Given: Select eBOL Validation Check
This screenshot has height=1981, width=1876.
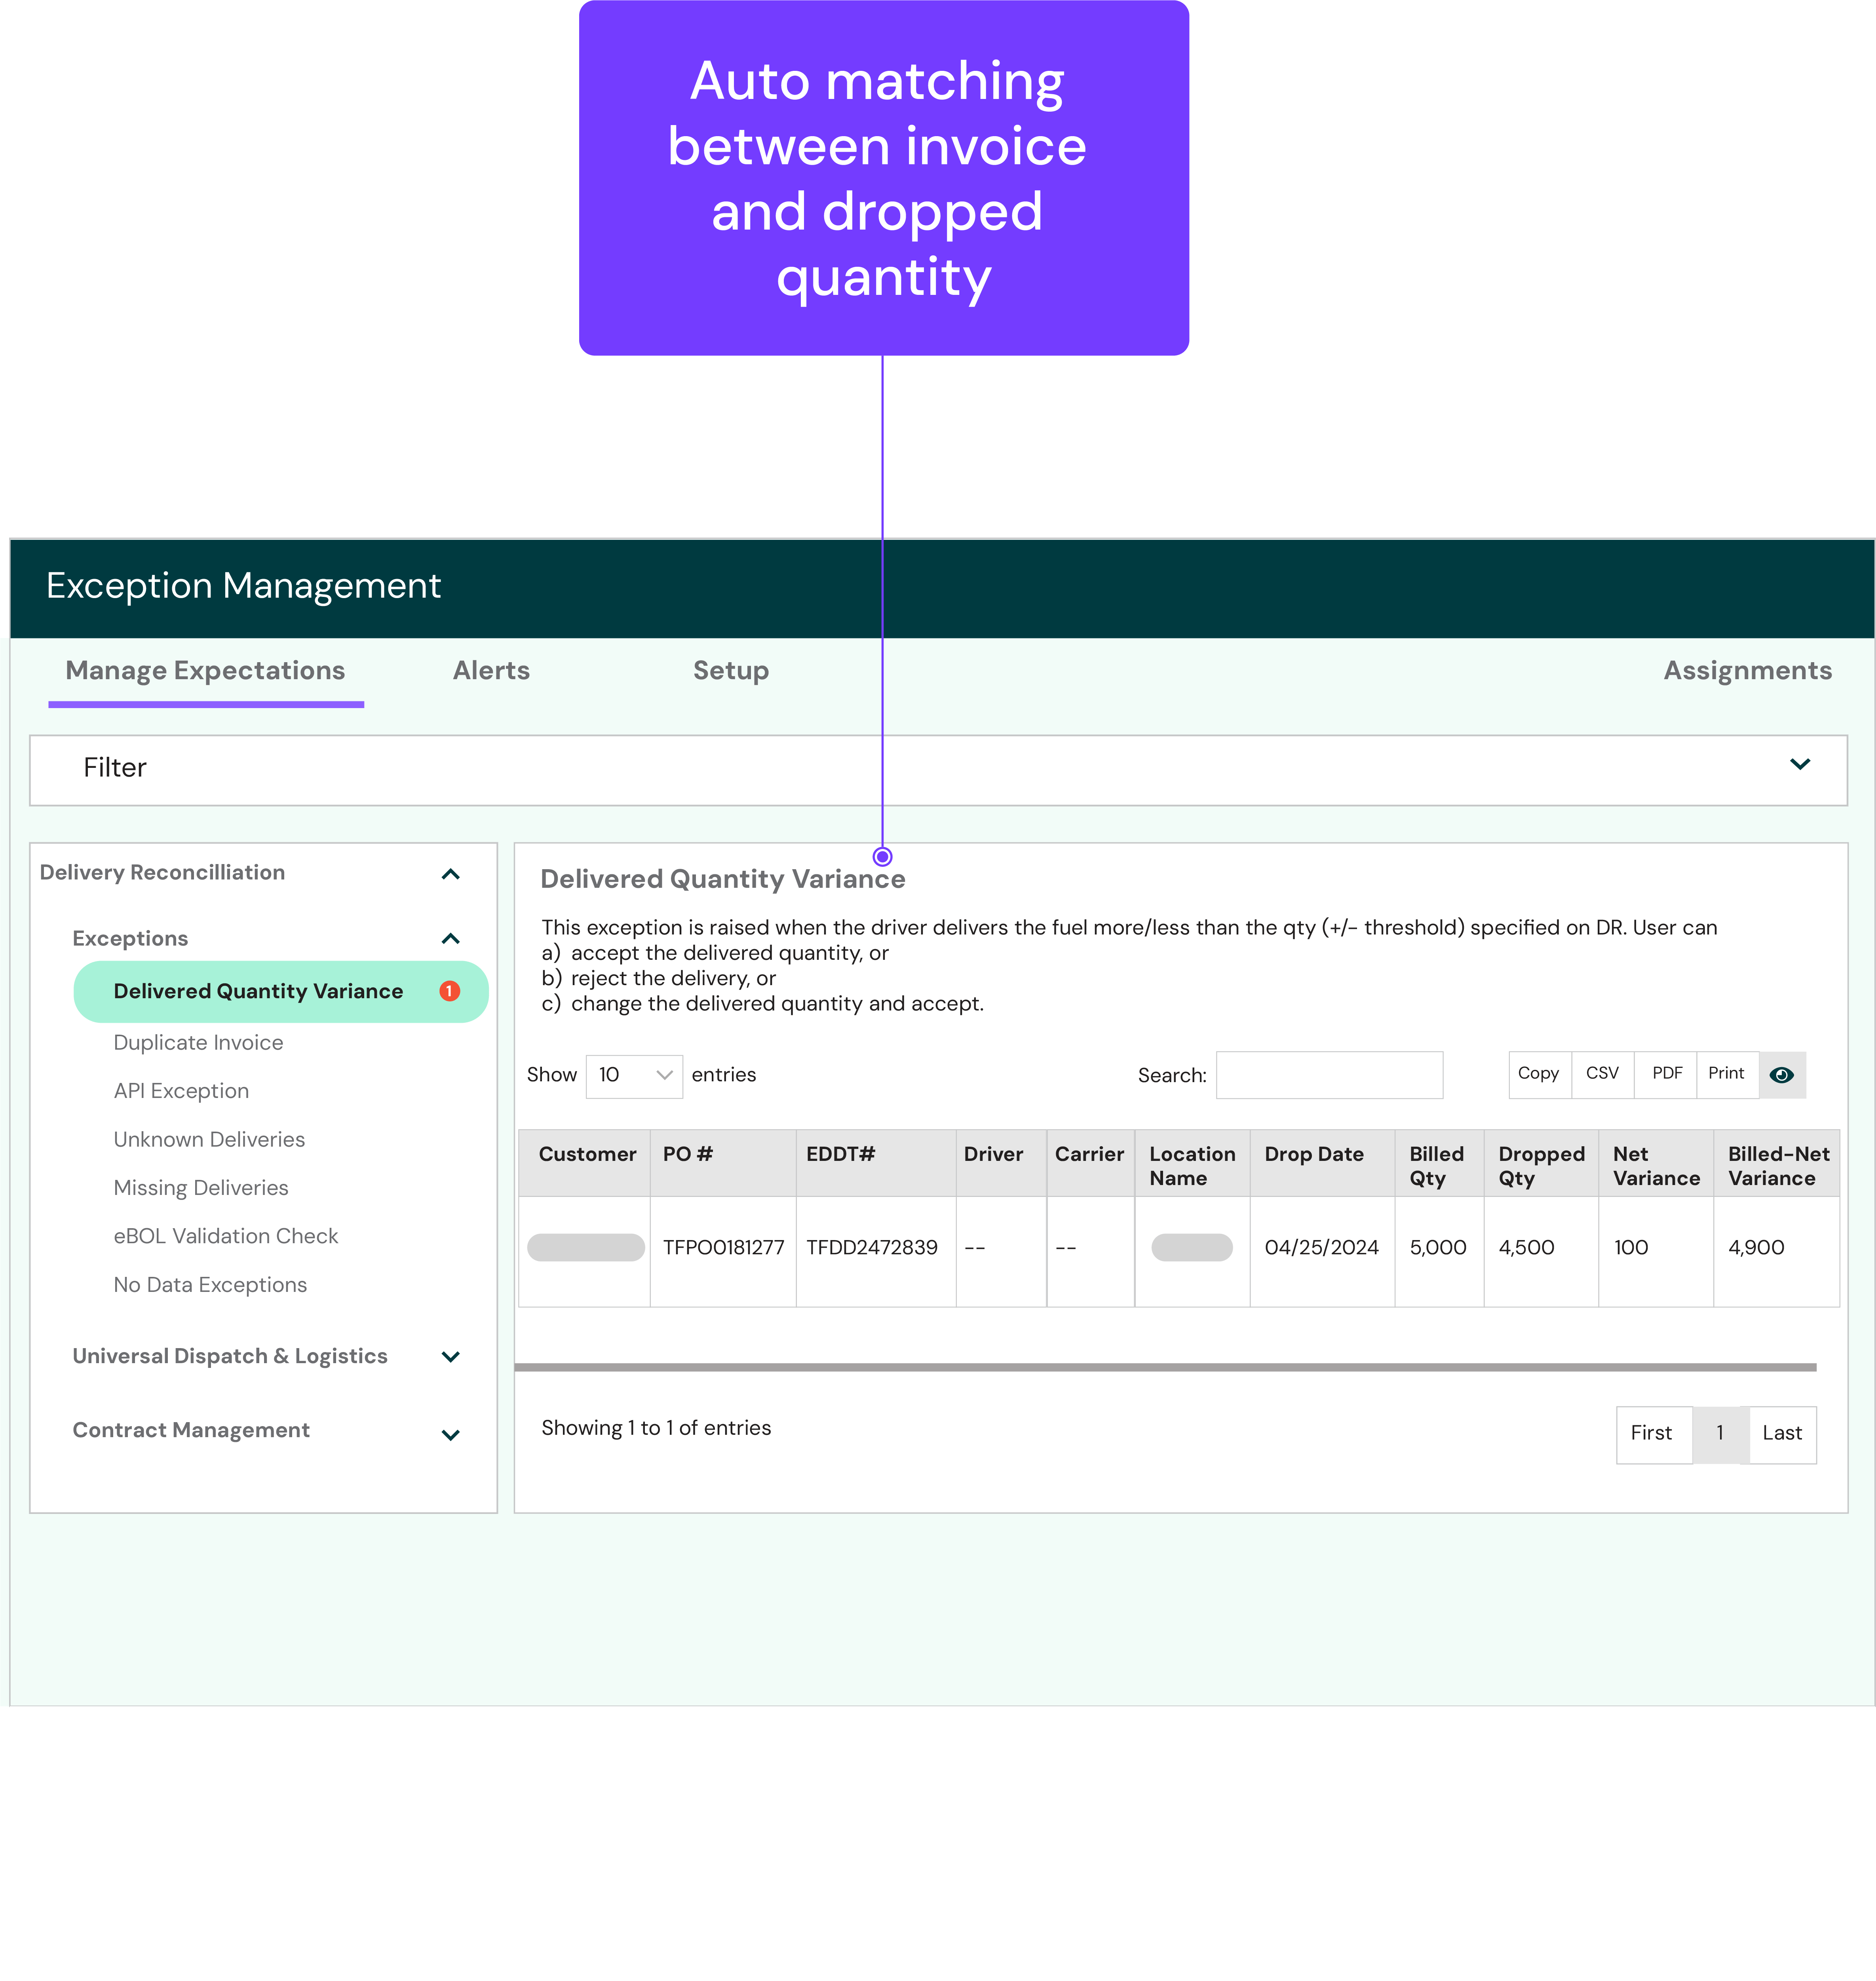Looking at the screenshot, I should [226, 1236].
